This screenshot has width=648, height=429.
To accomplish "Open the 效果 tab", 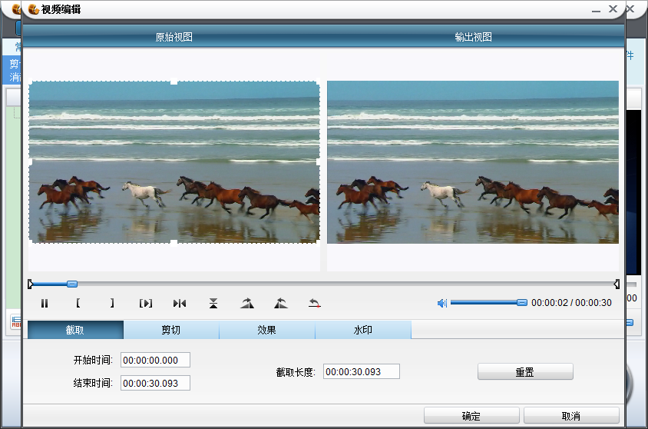I will click(x=266, y=331).
